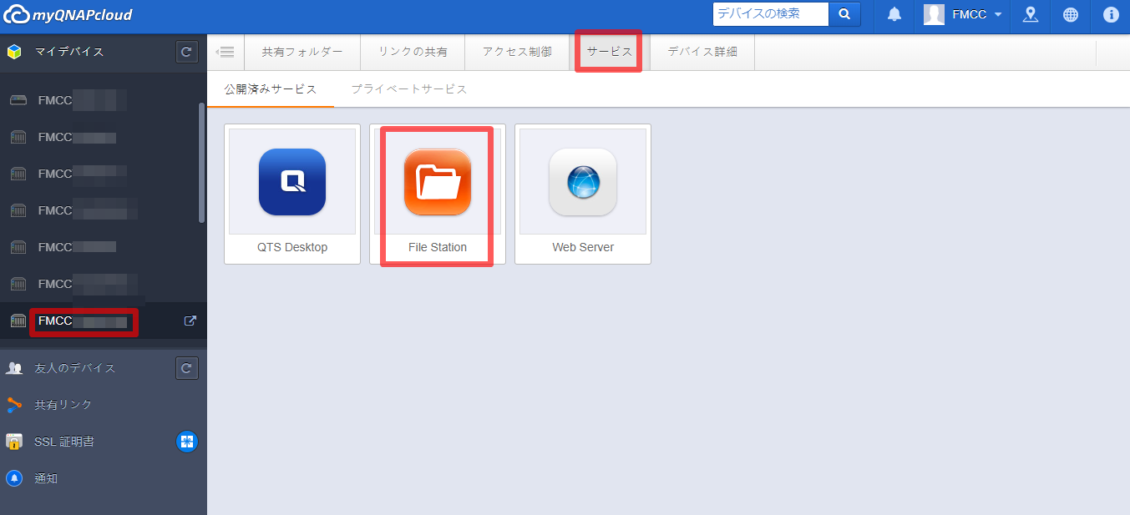Click the notification bell icon

pos(894,15)
